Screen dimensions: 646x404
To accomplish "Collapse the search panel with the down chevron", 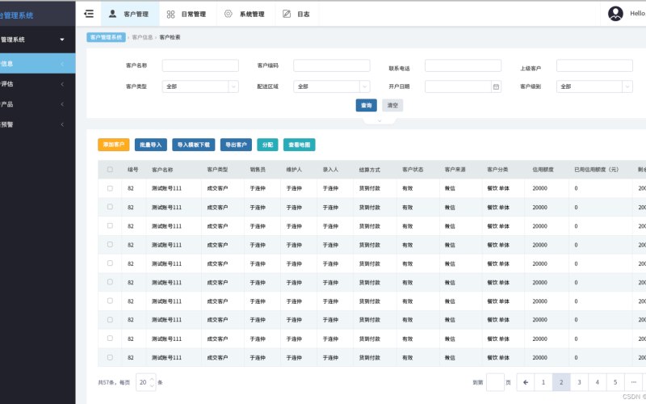I will 380,120.
